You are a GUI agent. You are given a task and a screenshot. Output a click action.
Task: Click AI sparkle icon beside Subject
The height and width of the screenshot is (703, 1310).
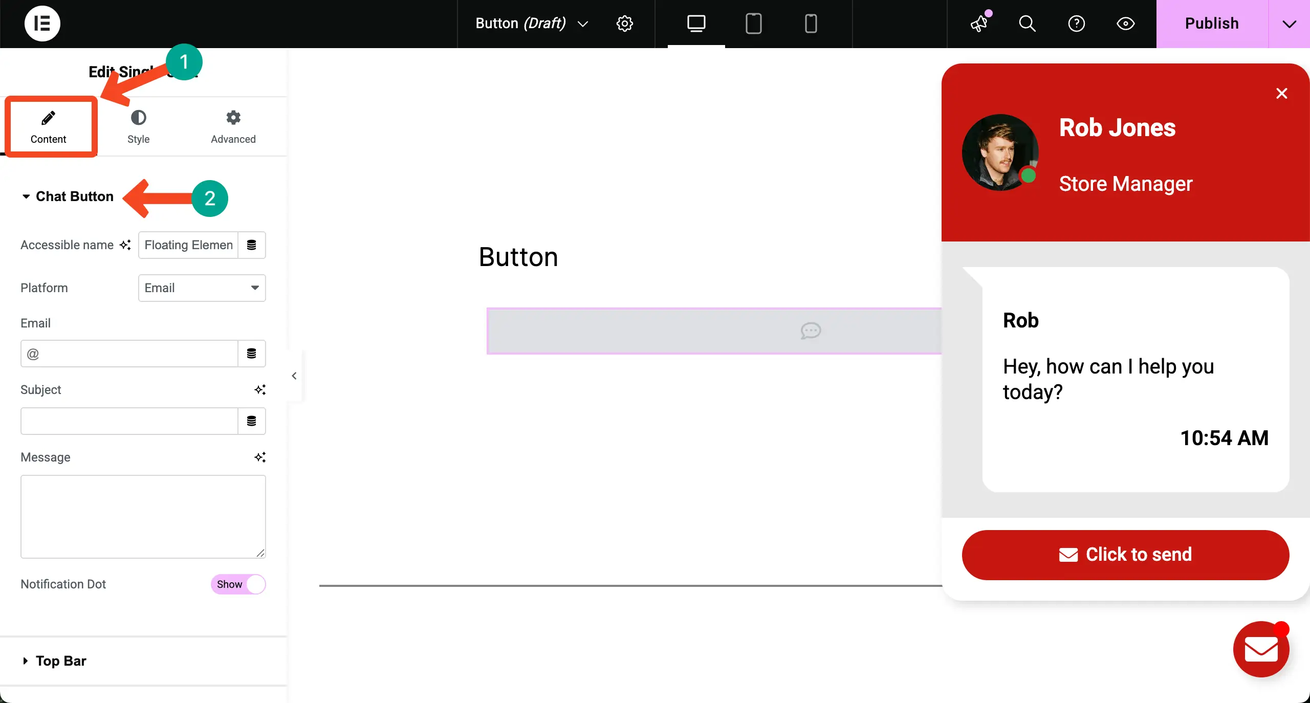tap(260, 390)
